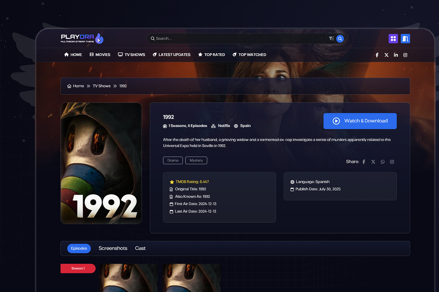Click the Spain country link
The height and width of the screenshot is (292, 439).
(245, 126)
